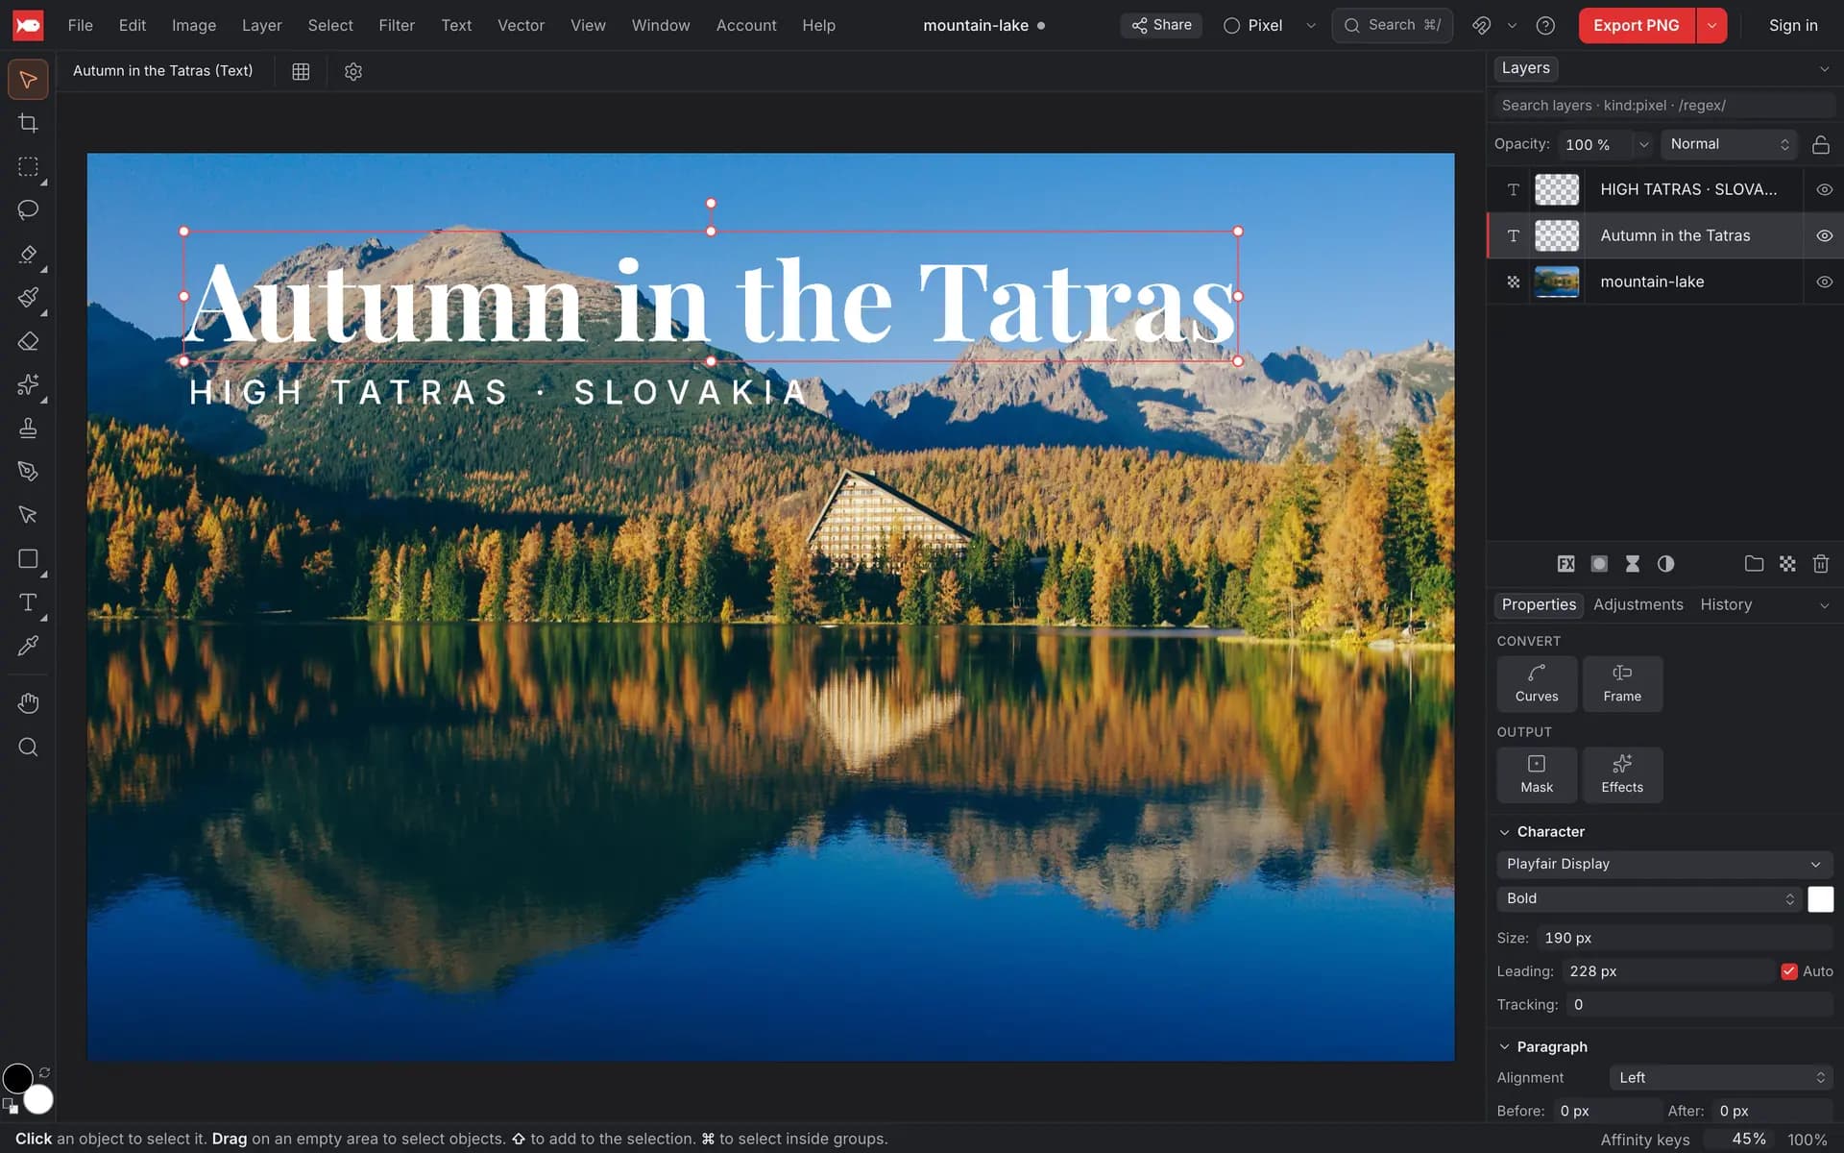Image resolution: width=1844 pixels, height=1153 pixels.
Task: Select the Lasso tool
Action: coord(28,209)
